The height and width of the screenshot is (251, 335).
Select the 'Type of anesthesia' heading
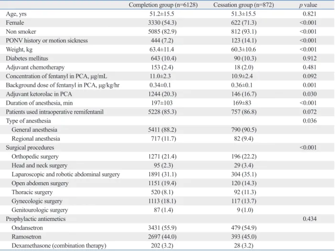point(29,121)
